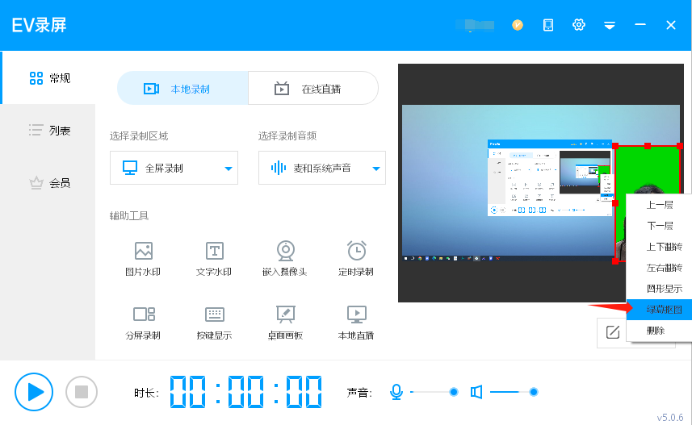Viewport: 692px width, 425px height.
Task: Select the 嵌入摄像头 embed camera tool
Action: point(285,259)
